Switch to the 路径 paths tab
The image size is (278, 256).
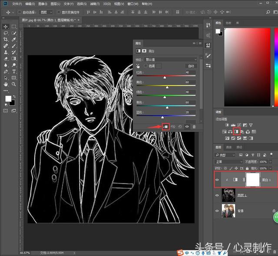(x=239, y=147)
